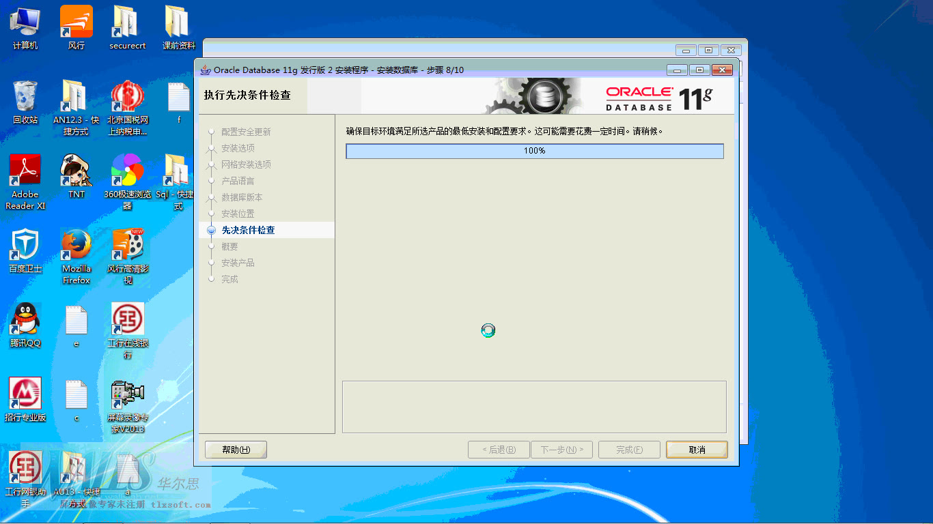Cancel the installation via 取消 button

click(696, 449)
